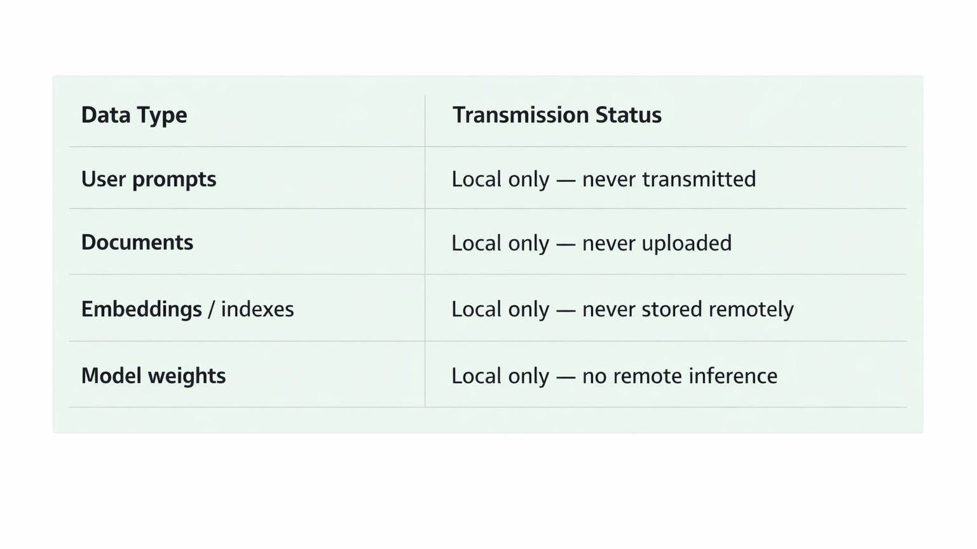Click the word indexes after the slash
This screenshot has height=549, width=977.
click(257, 309)
